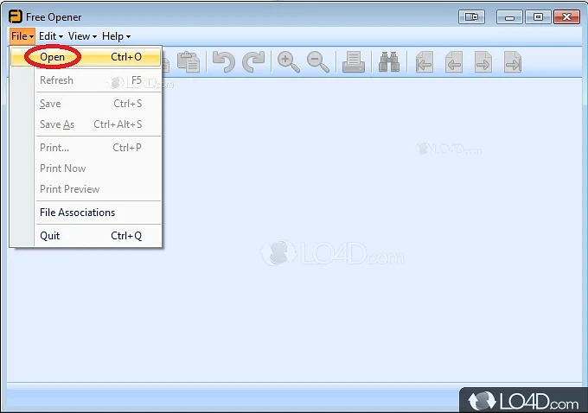
Task: Expand the Edit menu dropdown
Action: pyautogui.click(x=50, y=36)
